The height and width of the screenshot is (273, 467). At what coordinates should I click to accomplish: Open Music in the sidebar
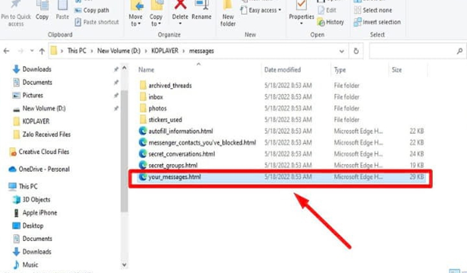pos(30,264)
